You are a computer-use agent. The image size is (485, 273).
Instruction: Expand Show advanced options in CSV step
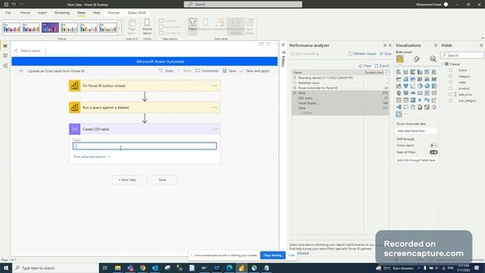tap(92, 157)
